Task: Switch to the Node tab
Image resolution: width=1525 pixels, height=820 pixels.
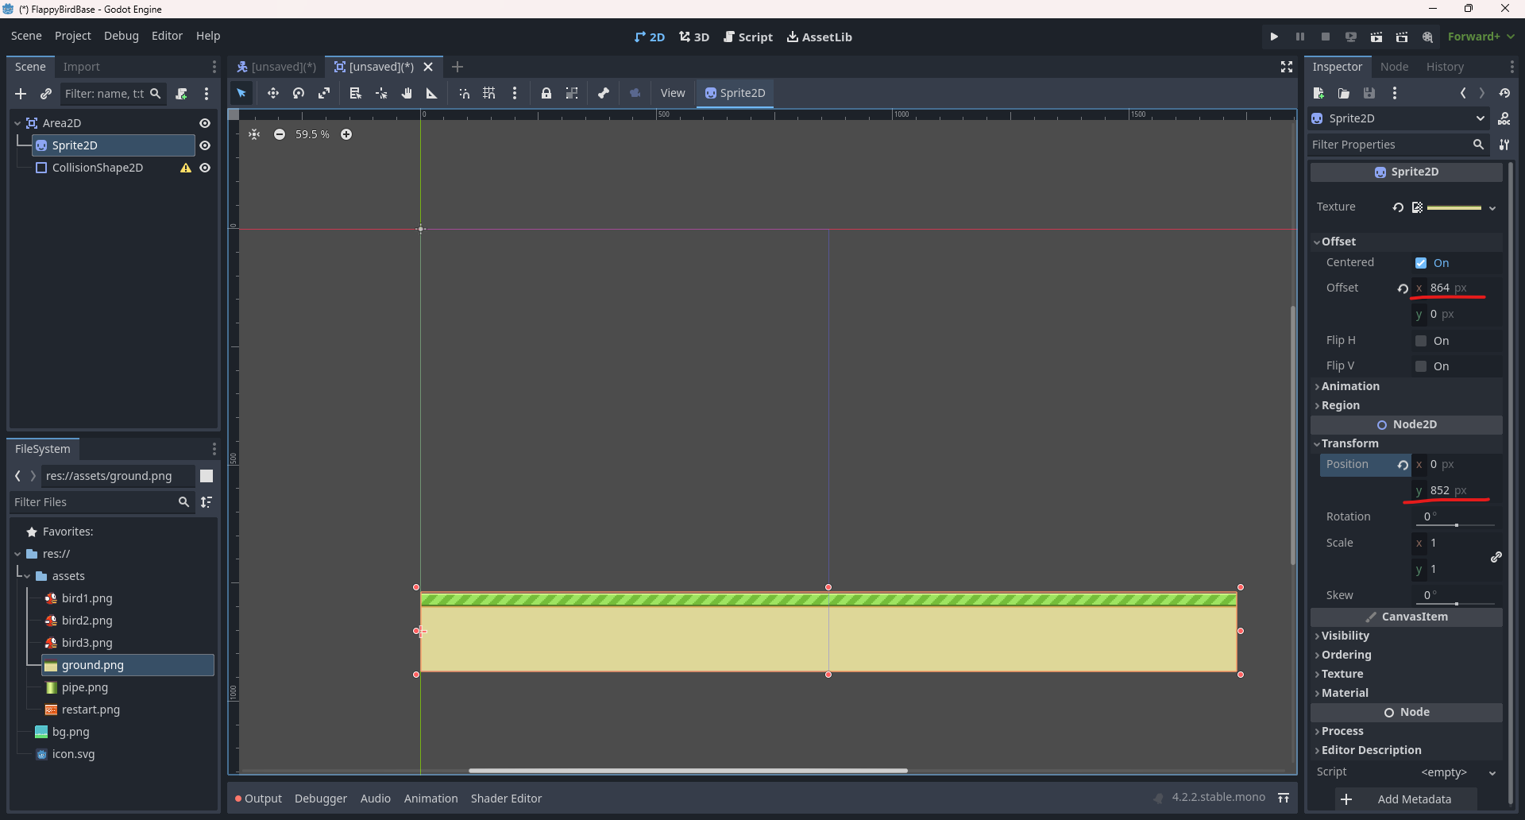Action: click(1394, 67)
